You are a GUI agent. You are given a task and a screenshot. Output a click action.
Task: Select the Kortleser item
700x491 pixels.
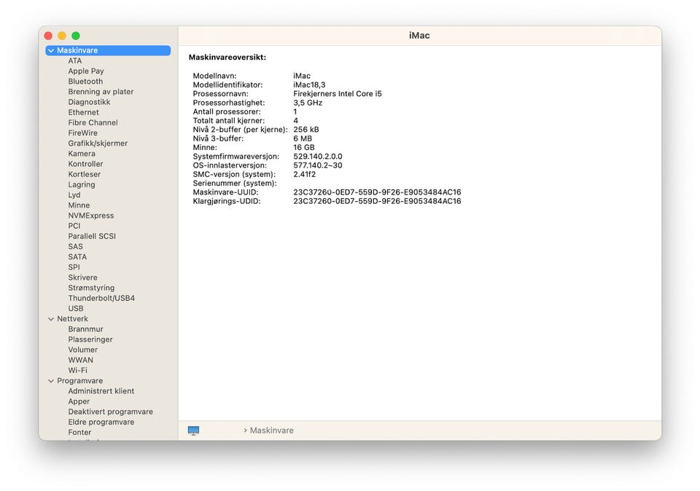(x=85, y=174)
